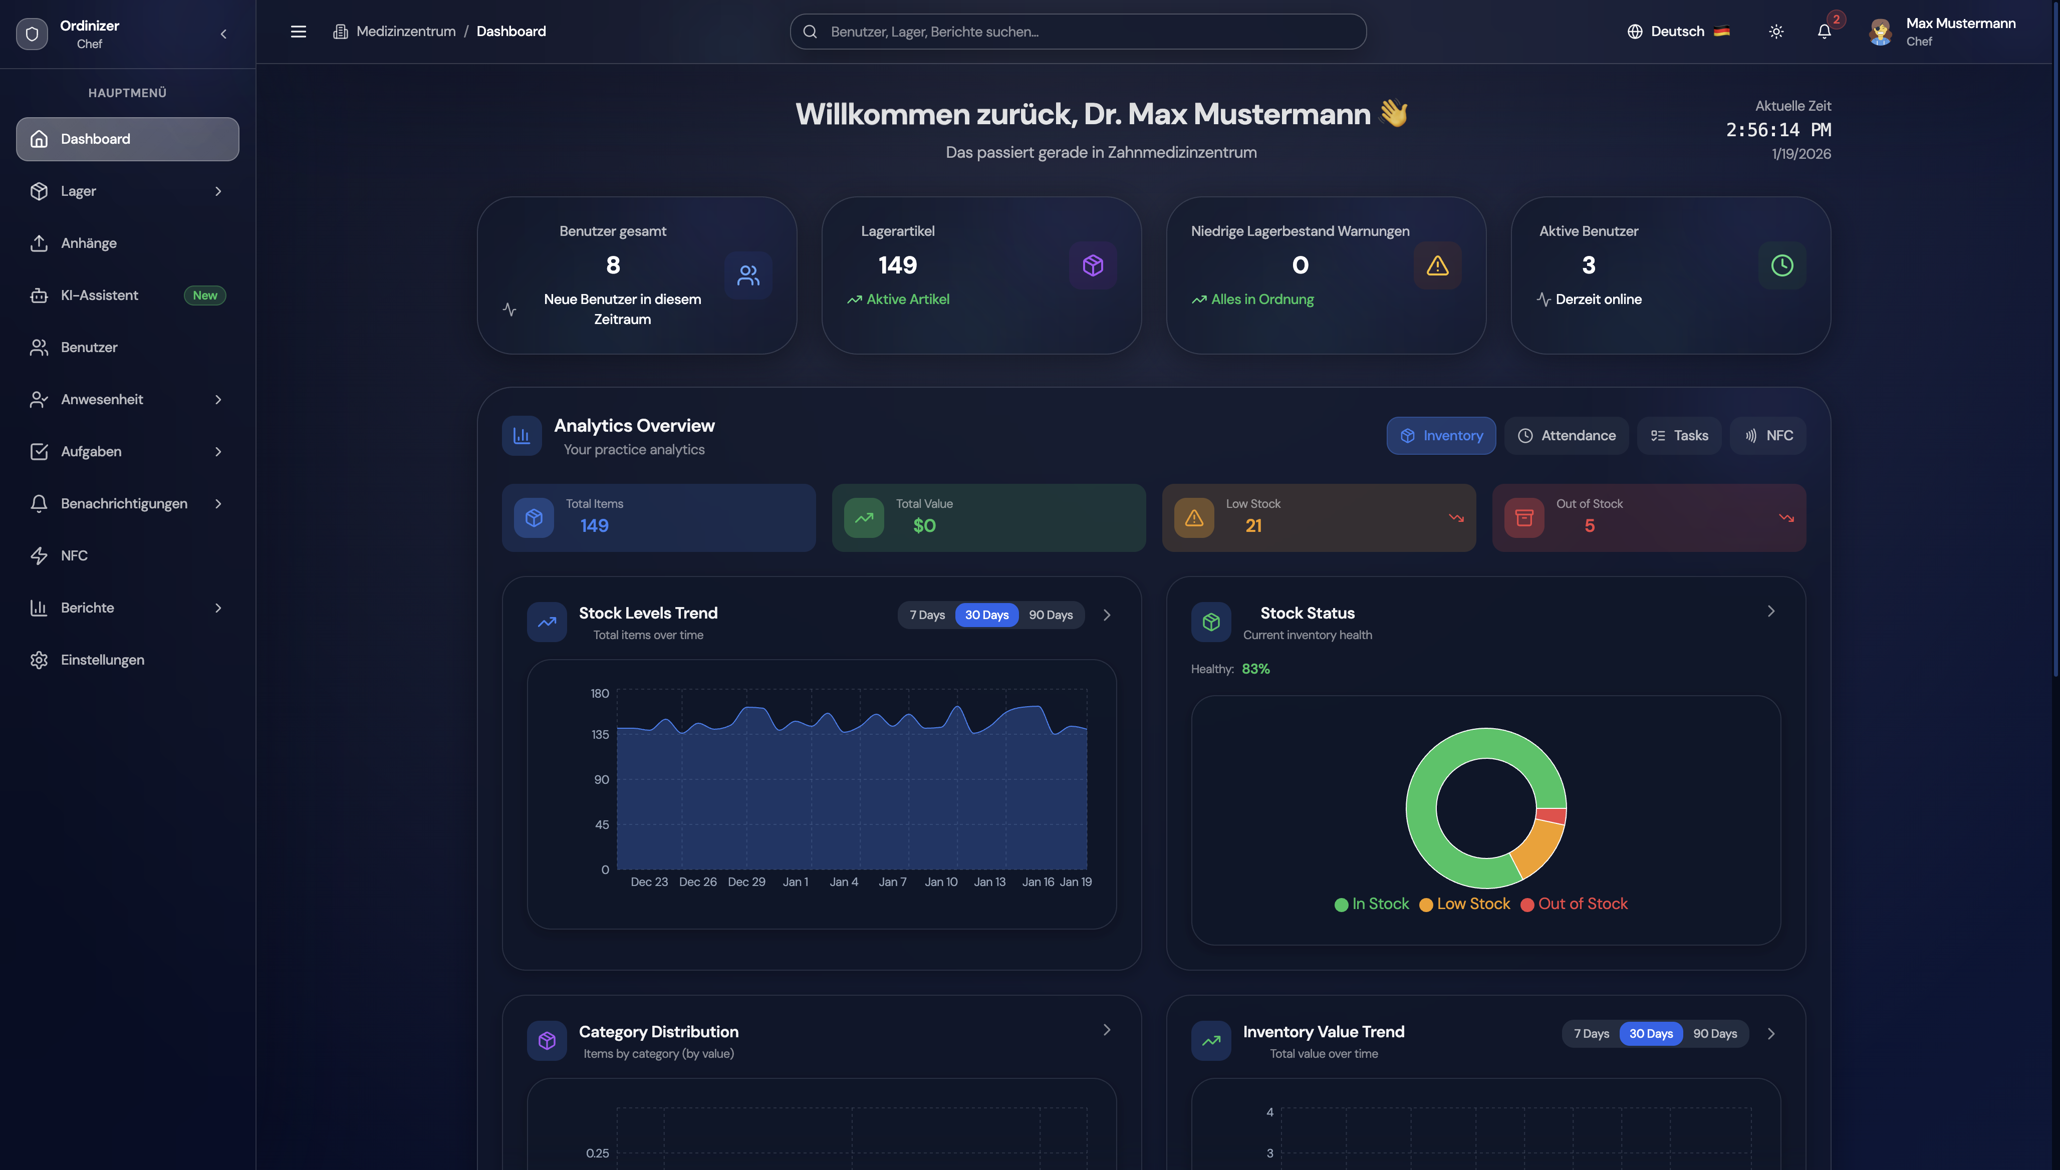The width and height of the screenshot is (2060, 1170).
Task: Open notifications bell icon
Action: (x=1825, y=32)
